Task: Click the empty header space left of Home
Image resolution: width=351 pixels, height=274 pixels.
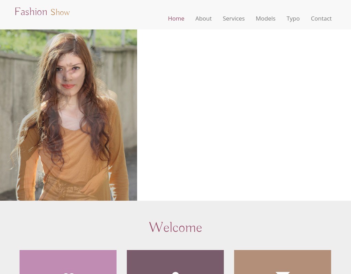Action: click(x=117, y=17)
